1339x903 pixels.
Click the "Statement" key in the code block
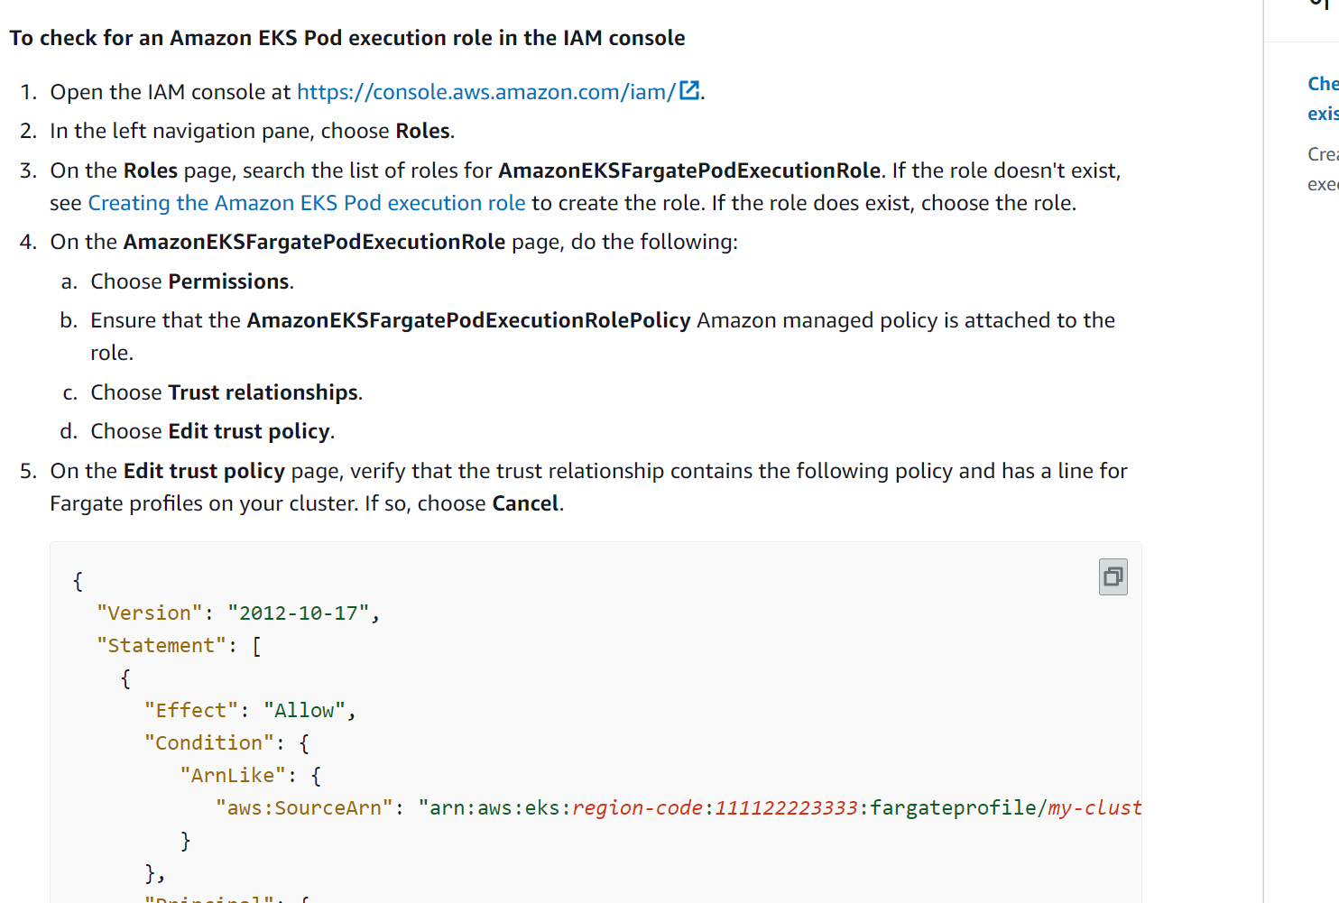[162, 646]
